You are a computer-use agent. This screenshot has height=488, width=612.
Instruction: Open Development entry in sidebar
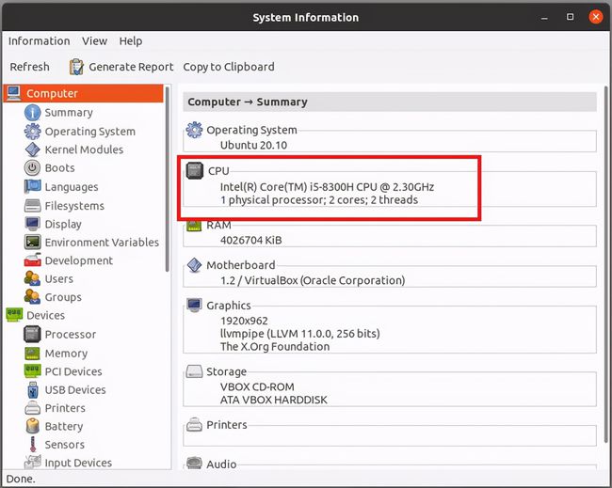point(79,260)
